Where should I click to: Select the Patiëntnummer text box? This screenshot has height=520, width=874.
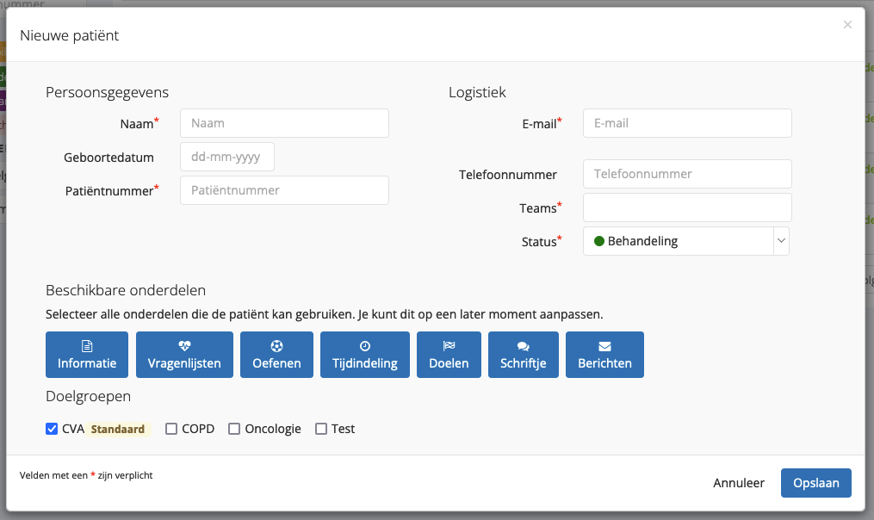(x=284, y=190)
